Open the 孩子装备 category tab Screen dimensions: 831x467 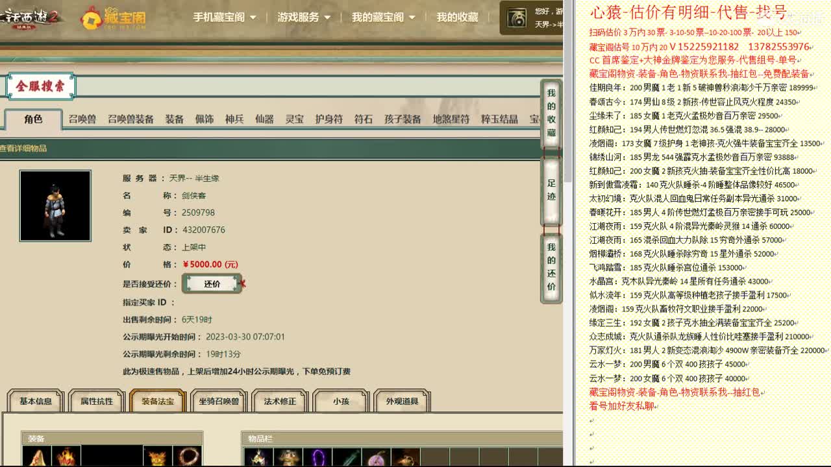pyautogui.click(x=403, y=119)
